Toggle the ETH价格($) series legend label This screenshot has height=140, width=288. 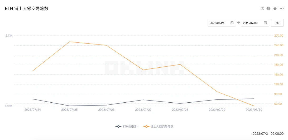[x=130, y=127]
